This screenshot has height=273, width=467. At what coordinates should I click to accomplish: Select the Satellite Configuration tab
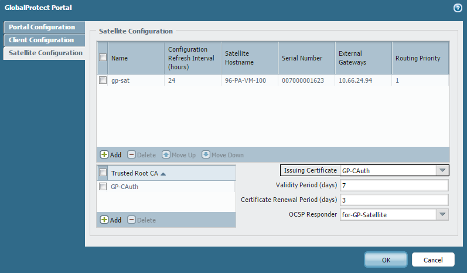[x=45, y=53]
